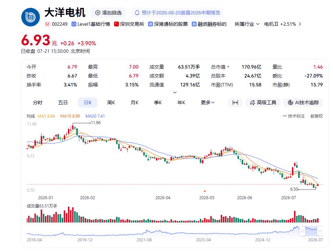Image resolution: width=333 pixels, height=252 pixels.
Task: Click the right handle of range slider
Action: coord(320,231)
